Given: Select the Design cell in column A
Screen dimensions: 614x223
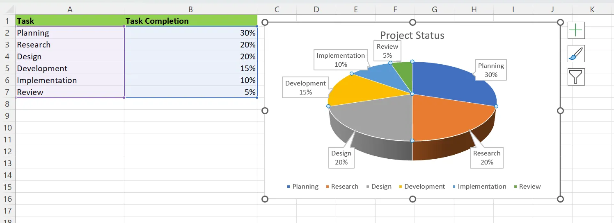Looking at the screenshot, I should (70, 56).
